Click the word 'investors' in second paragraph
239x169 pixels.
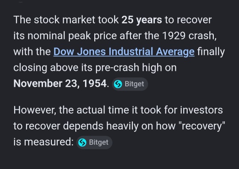201,110
